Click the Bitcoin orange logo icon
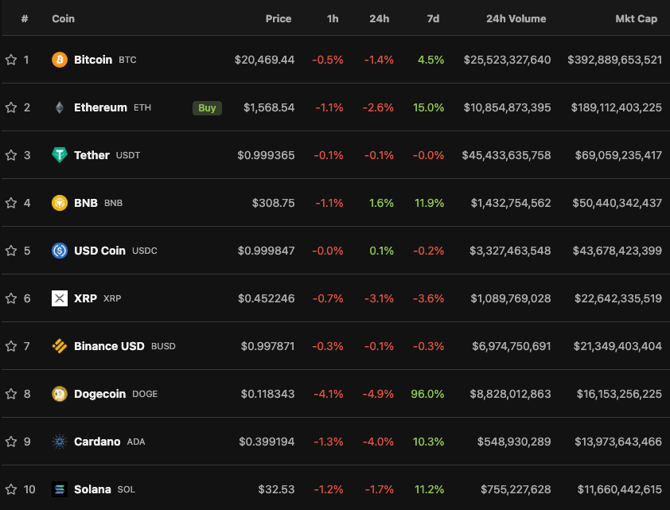The height and width of the screenshot is (510, 670). [60, 60]
